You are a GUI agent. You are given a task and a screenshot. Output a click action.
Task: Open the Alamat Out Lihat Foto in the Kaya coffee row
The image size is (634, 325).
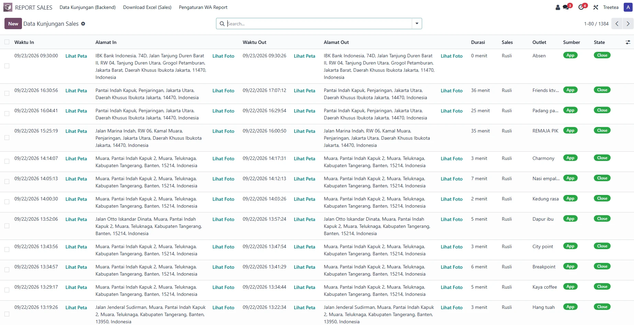pos(452,287)
